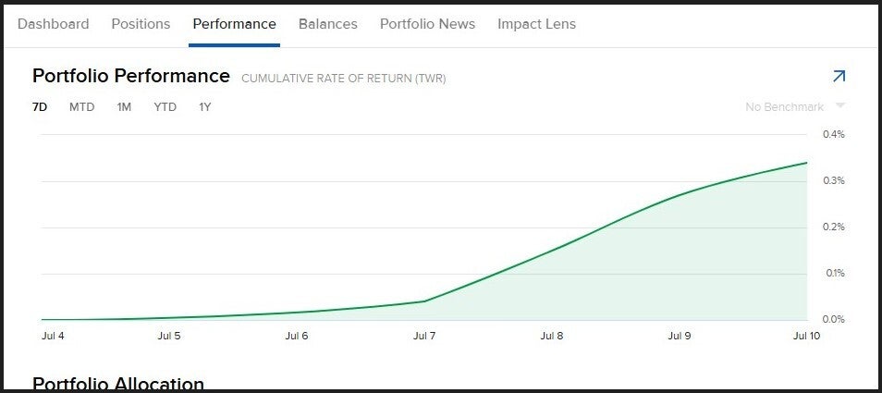Select the 7D time range
Screen dimensions: 882x393
(40, 107)
